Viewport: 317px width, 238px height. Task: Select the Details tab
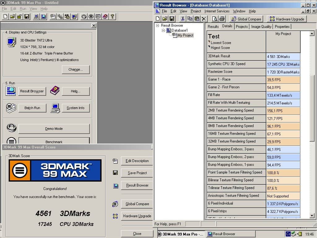(x=227, y=26)
